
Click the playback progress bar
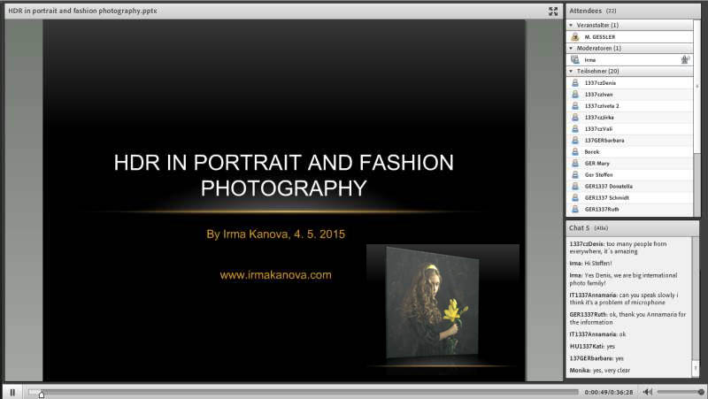point(301,391)
